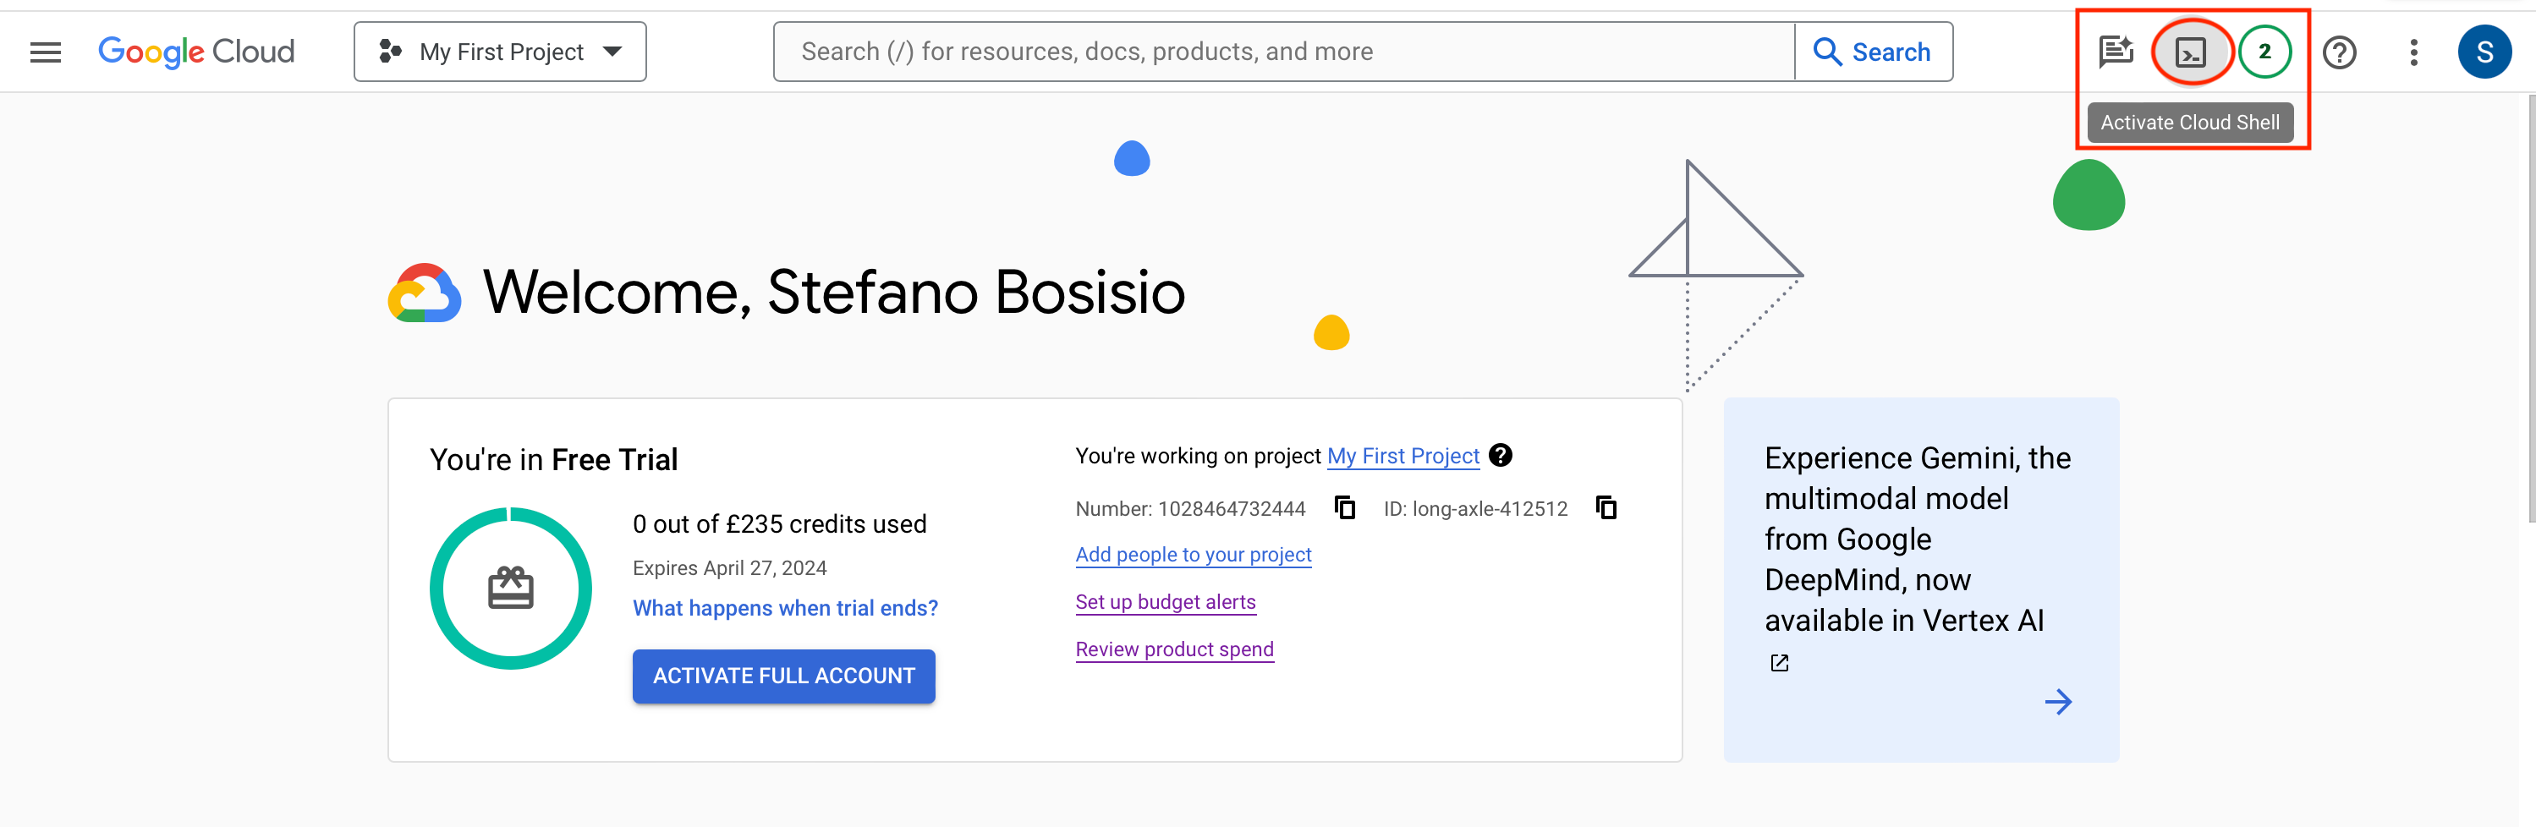
Task: Open the three-dot settings menu
Action: click(x=2414, y=52)
